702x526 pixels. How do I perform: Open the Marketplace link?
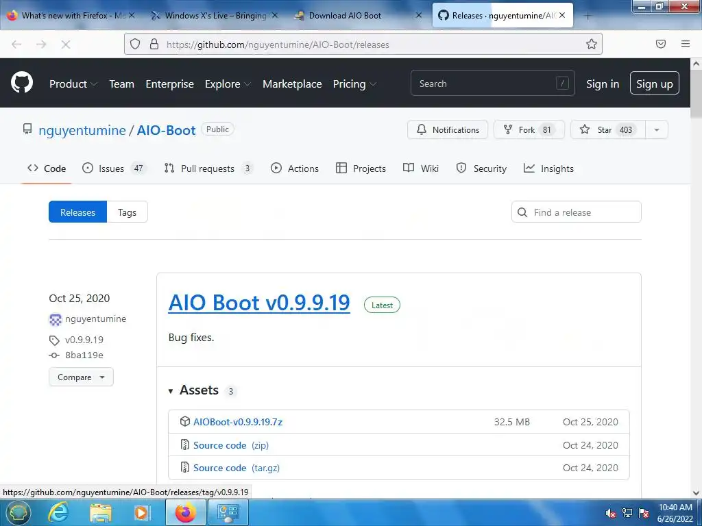[x=292, y=84]
